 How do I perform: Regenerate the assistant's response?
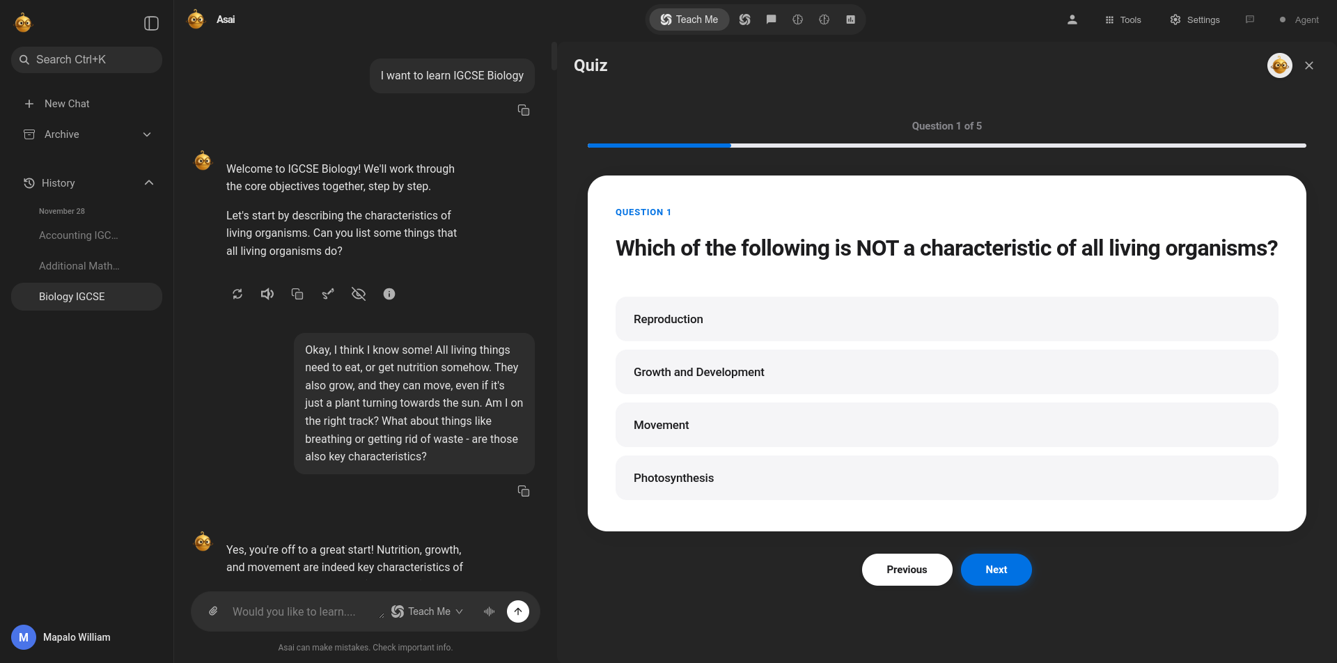click(x=237, y=293)
